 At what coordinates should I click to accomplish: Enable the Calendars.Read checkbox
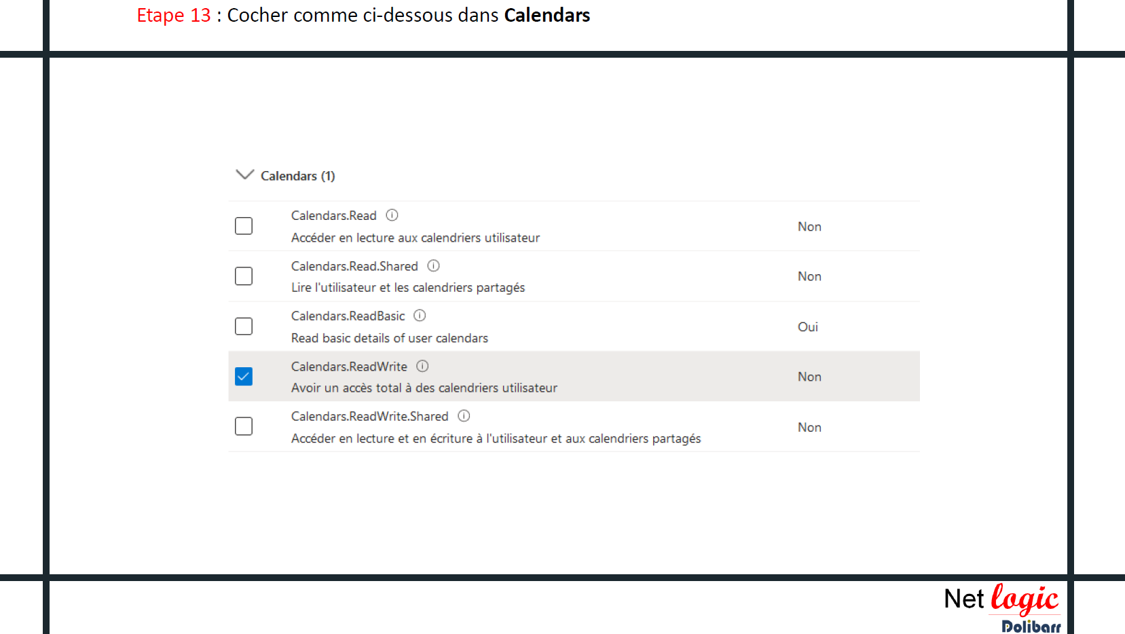point(244,226)
